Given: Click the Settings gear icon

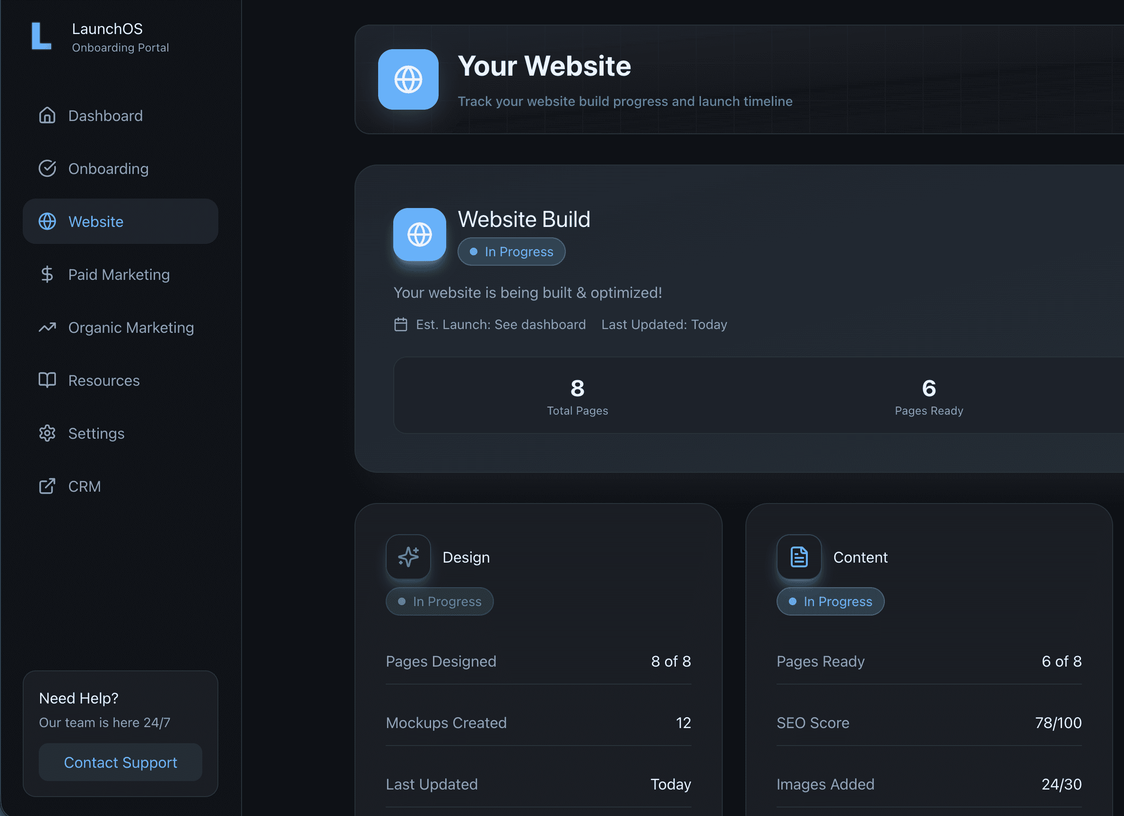Looking at the screenshot, I should pyautogui.click(x=47, y=433).
